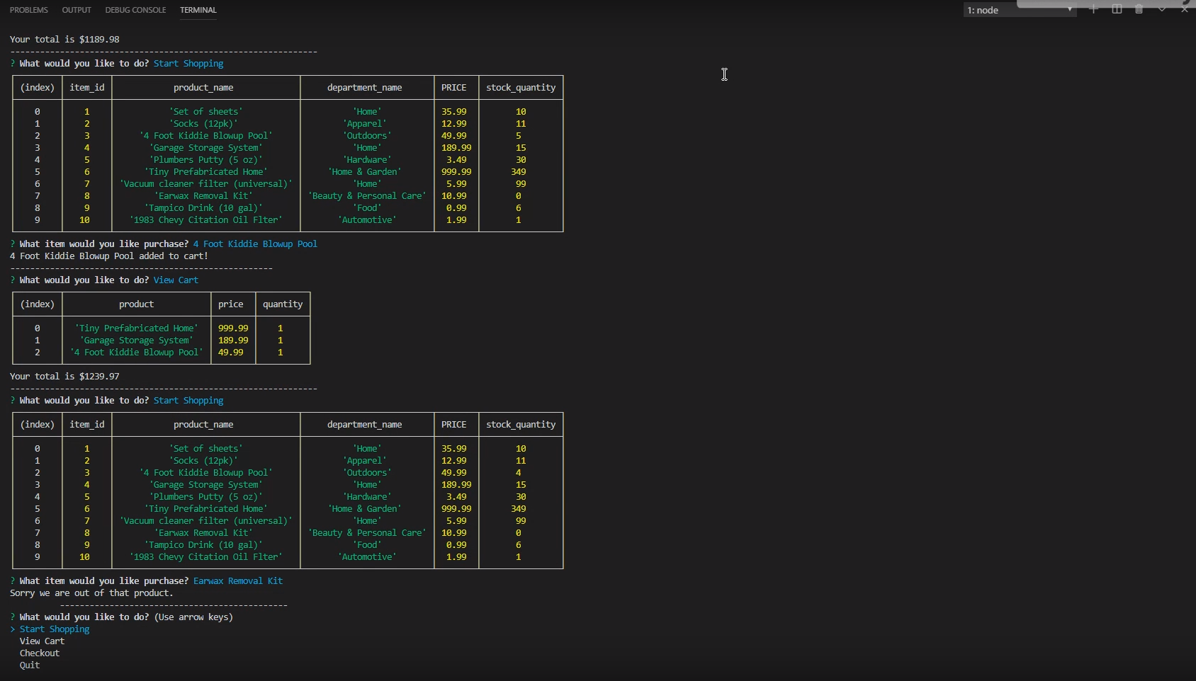This screenshot has width=1196, height=681.
Task: Choose 'Start Shopping' in the prompt menu
Action: [55, 629]
